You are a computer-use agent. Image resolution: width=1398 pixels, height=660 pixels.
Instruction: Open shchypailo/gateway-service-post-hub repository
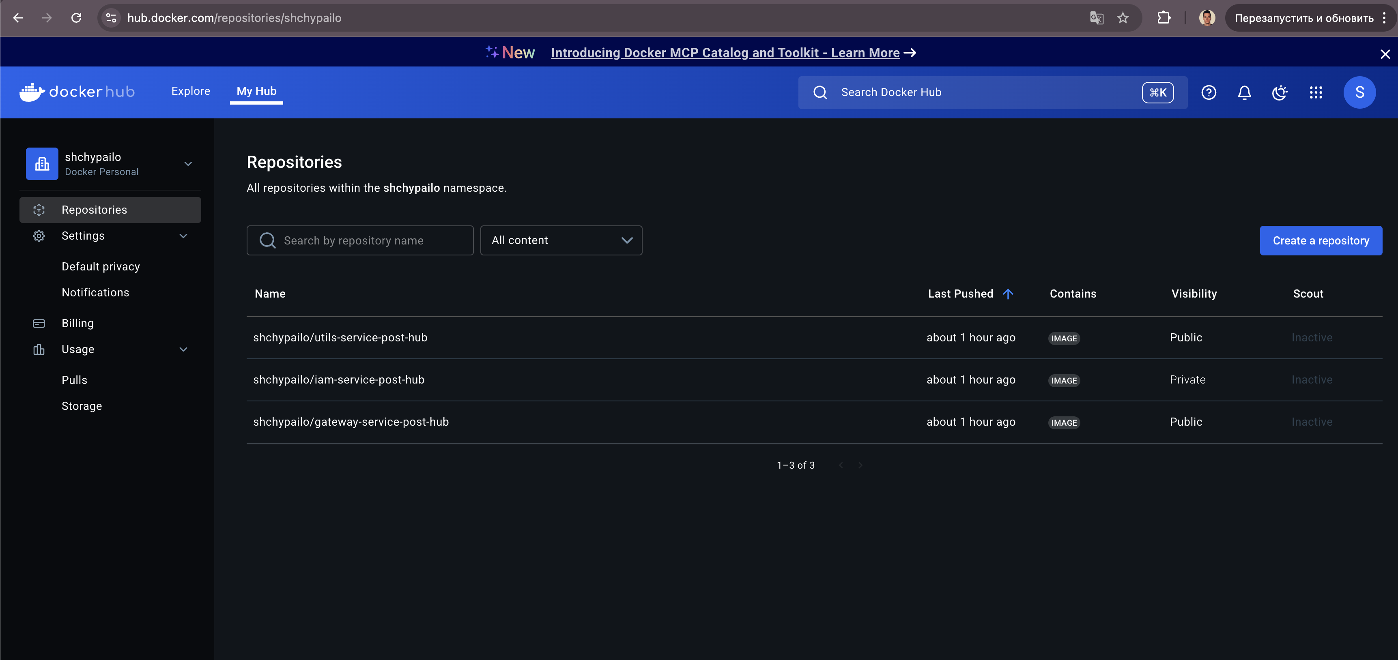click(351, 422)
